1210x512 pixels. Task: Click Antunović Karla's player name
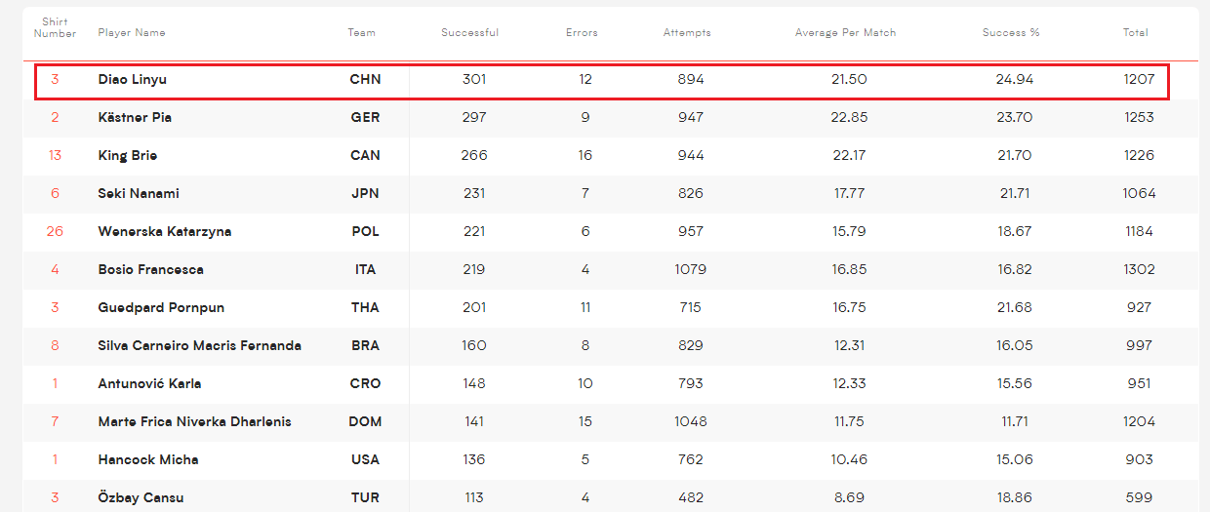click(x=150, y=383)
